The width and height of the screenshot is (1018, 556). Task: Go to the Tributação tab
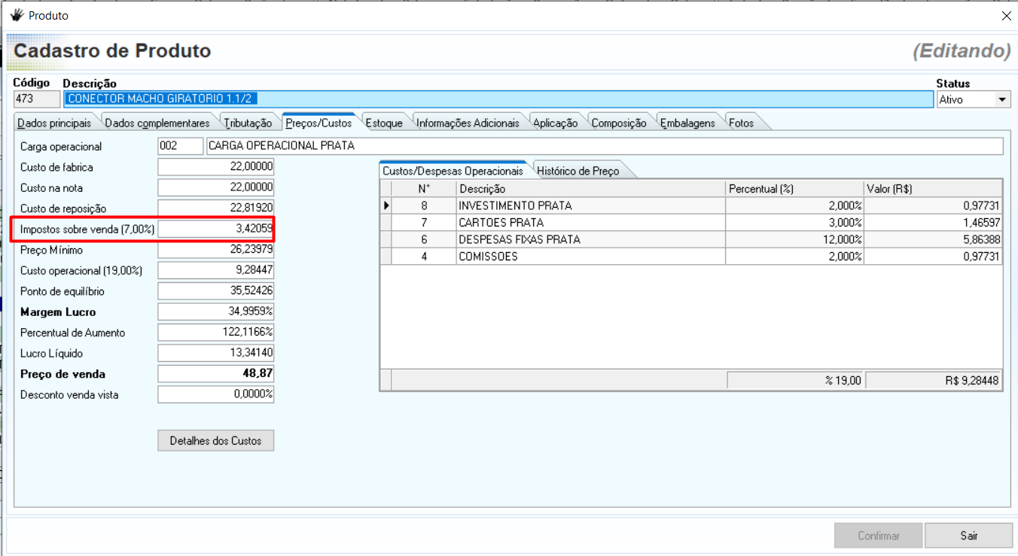click(x=248, y=123)
